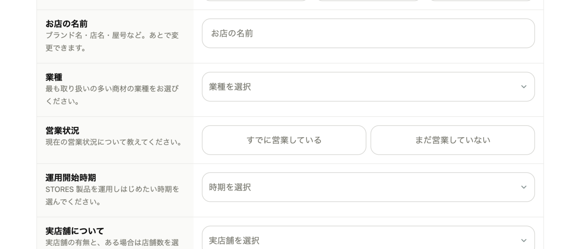The height and width of the screenshot is (249, 582).
Task: Click the お店の名前 bold label
Action: (66, 24)
